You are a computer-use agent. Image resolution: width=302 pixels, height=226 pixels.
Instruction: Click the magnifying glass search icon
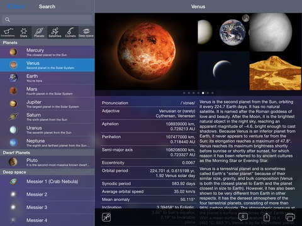[8, 19]
